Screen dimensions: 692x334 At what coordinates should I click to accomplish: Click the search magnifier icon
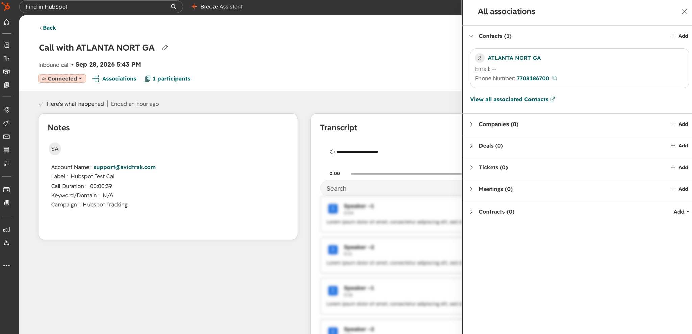pyautogui.click(x=173, y=7)
